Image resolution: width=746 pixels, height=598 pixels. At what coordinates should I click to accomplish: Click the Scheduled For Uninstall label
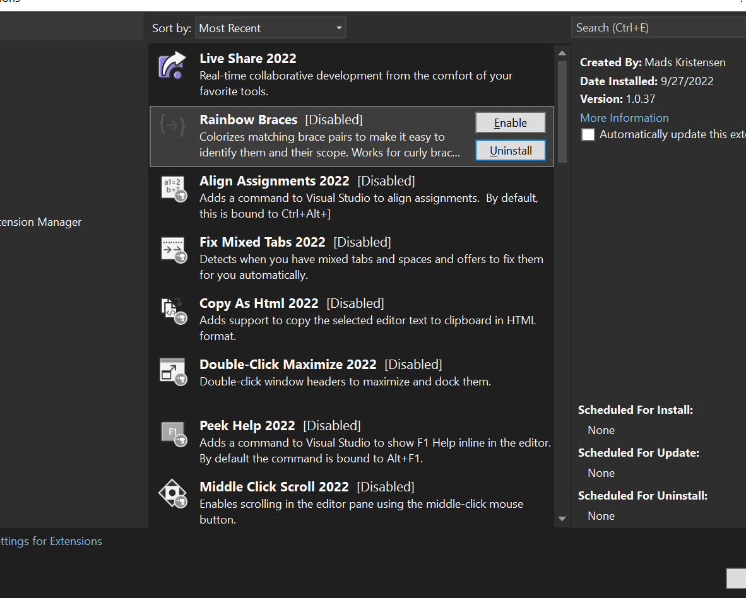pos(642,495)
